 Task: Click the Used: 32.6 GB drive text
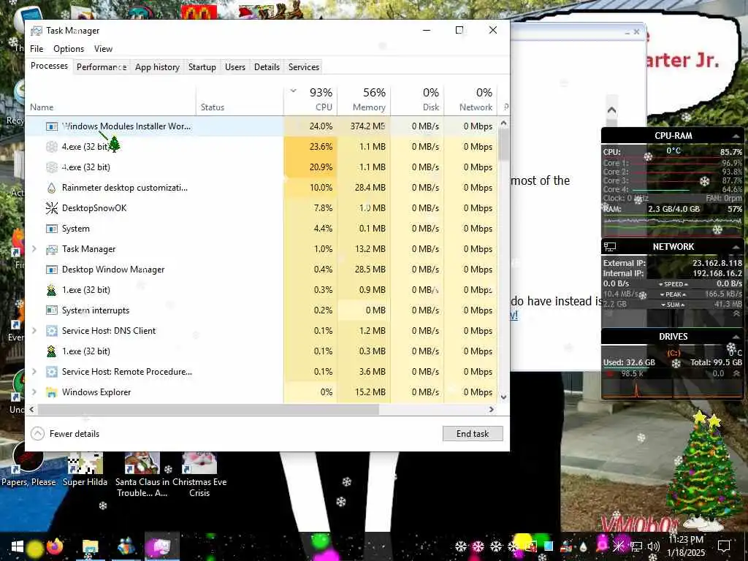pyautogui.click(x=629, y=362)
